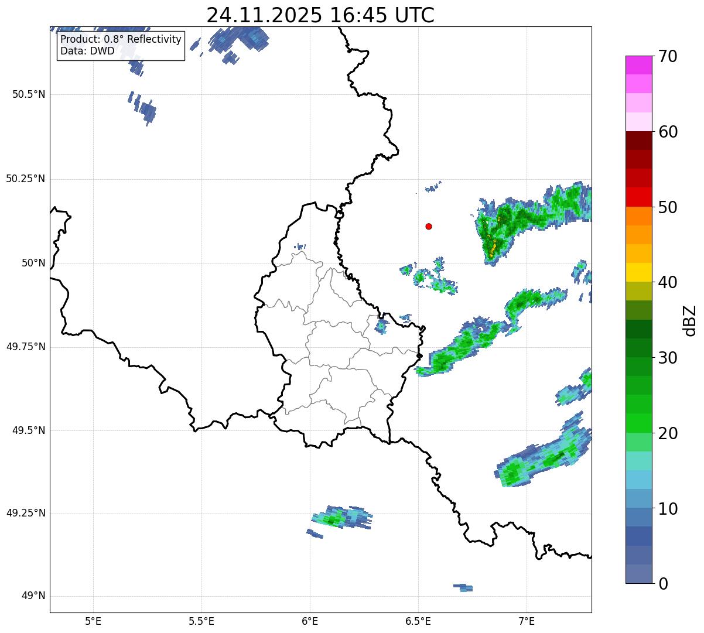This screenshot has width=704, height=633.
Task: Click the 50.25°N latitude label
Action: click(x=25, y=179)
